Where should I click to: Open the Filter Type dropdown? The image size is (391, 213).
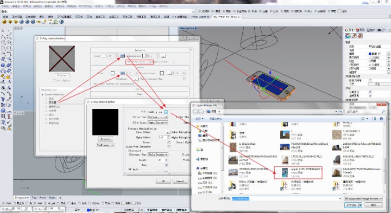[157, 117]
